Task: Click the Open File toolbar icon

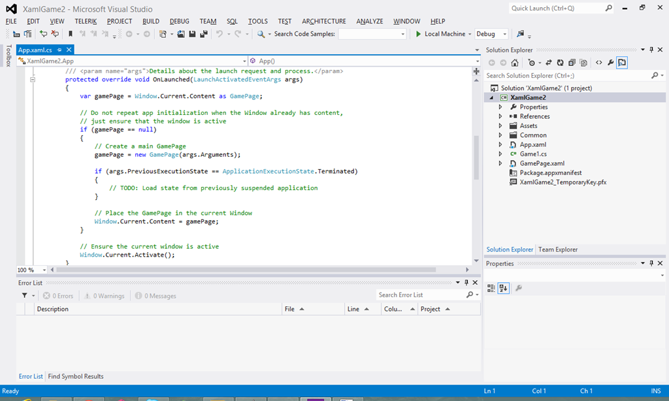Action: tap(181, 34)
